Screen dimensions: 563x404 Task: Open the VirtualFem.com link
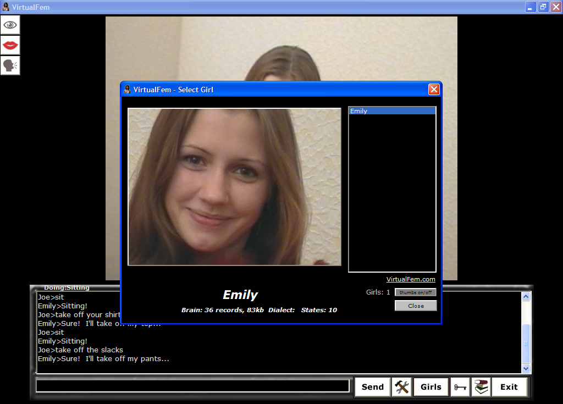coord(411,279)
